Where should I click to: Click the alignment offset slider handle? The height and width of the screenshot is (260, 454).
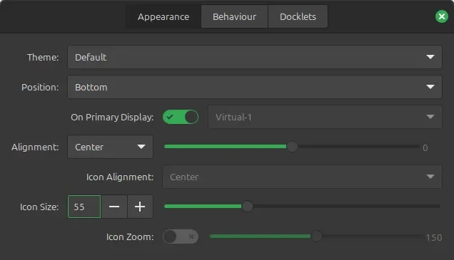point(292,147)
